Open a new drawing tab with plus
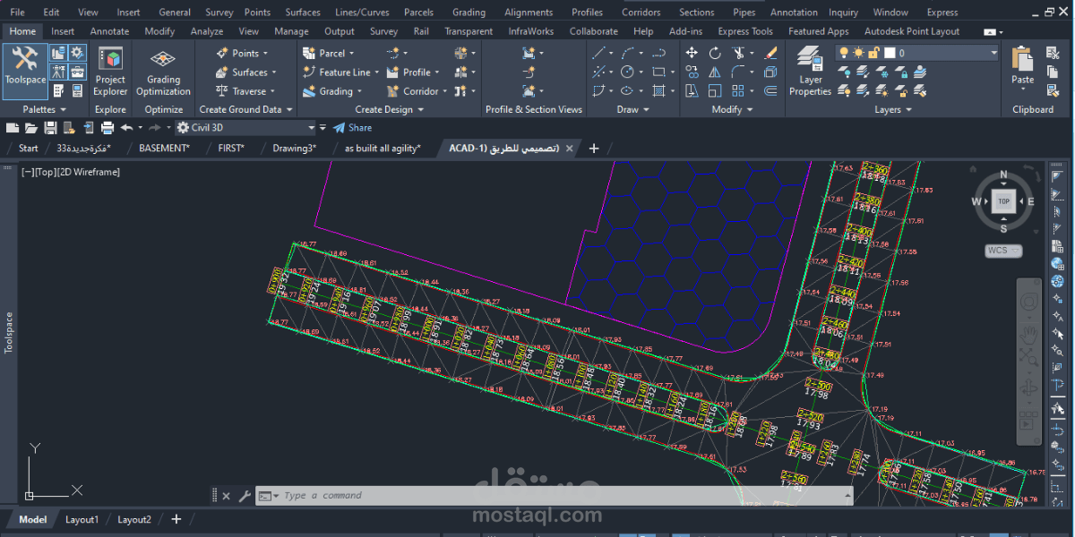This screenshot has height=537, width=1075. [x=594, y=149]
